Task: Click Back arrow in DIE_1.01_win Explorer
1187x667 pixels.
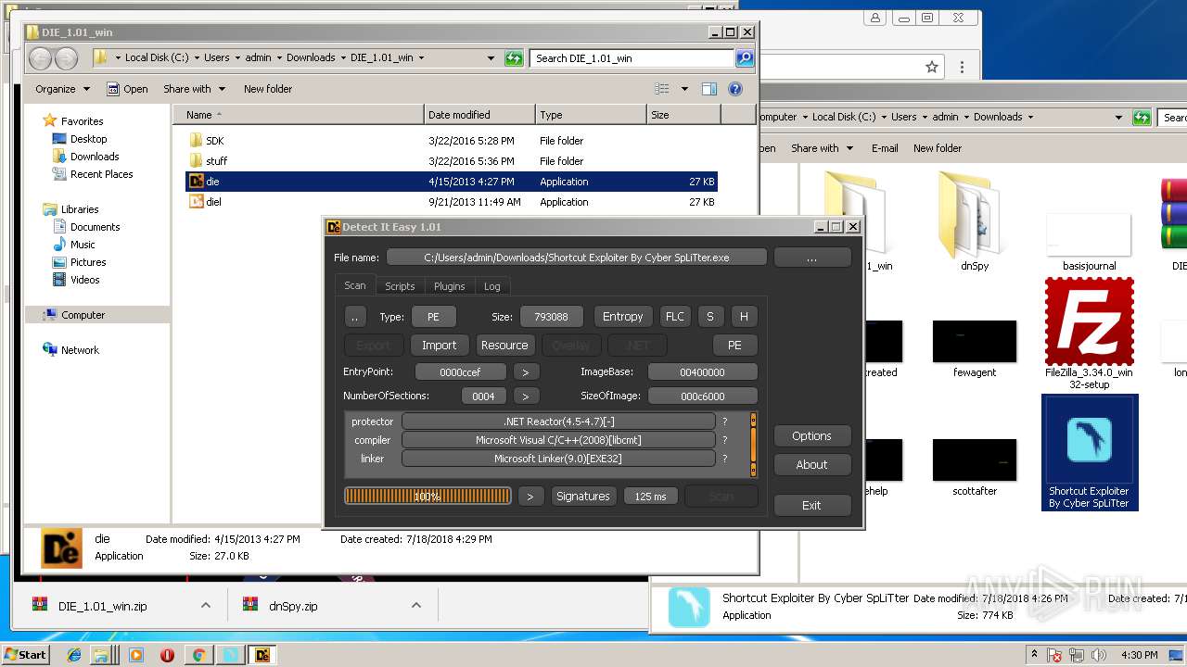Action: tap(41, 58)
